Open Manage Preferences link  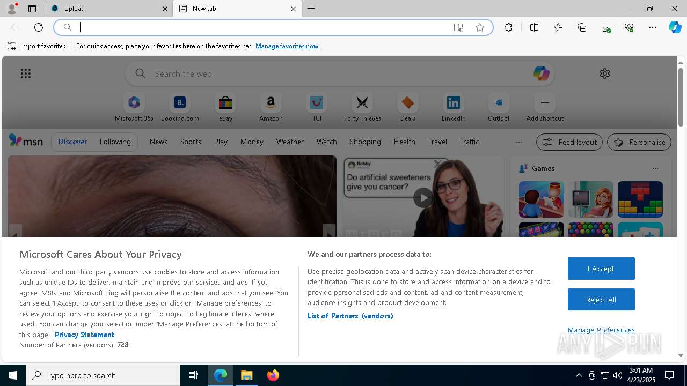[601, 330]
